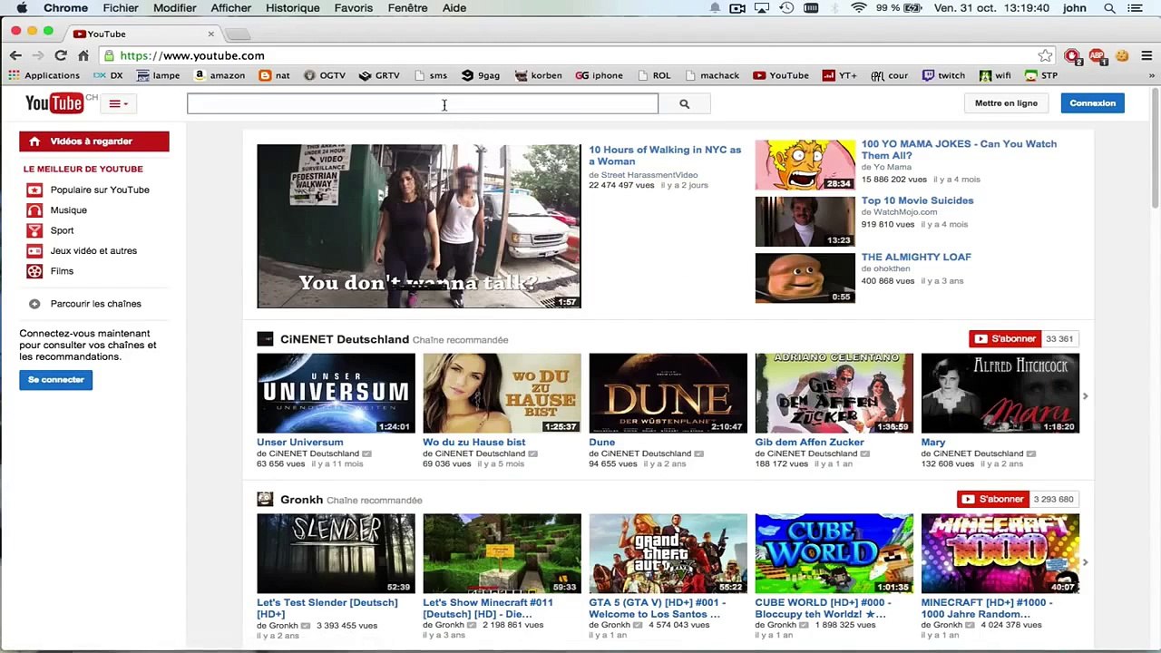This screenshot has height=653, width=1161.
Task: Open the Favoris menu
Action: (x=353, y=8)
